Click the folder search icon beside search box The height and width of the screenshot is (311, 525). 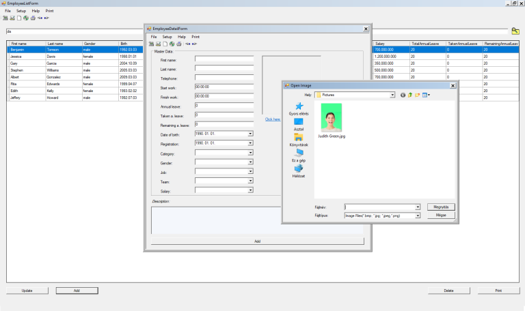tap(515, 31)
